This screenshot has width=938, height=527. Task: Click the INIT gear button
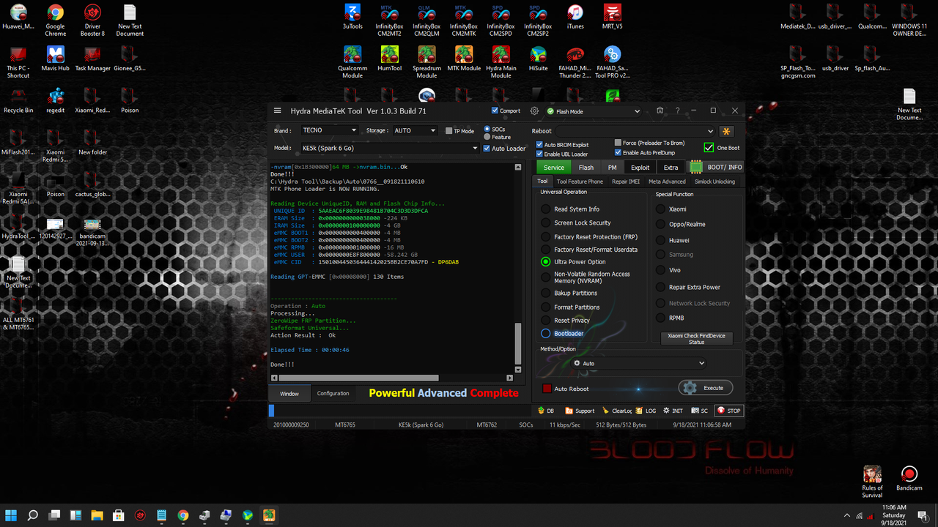click(672, 411)
